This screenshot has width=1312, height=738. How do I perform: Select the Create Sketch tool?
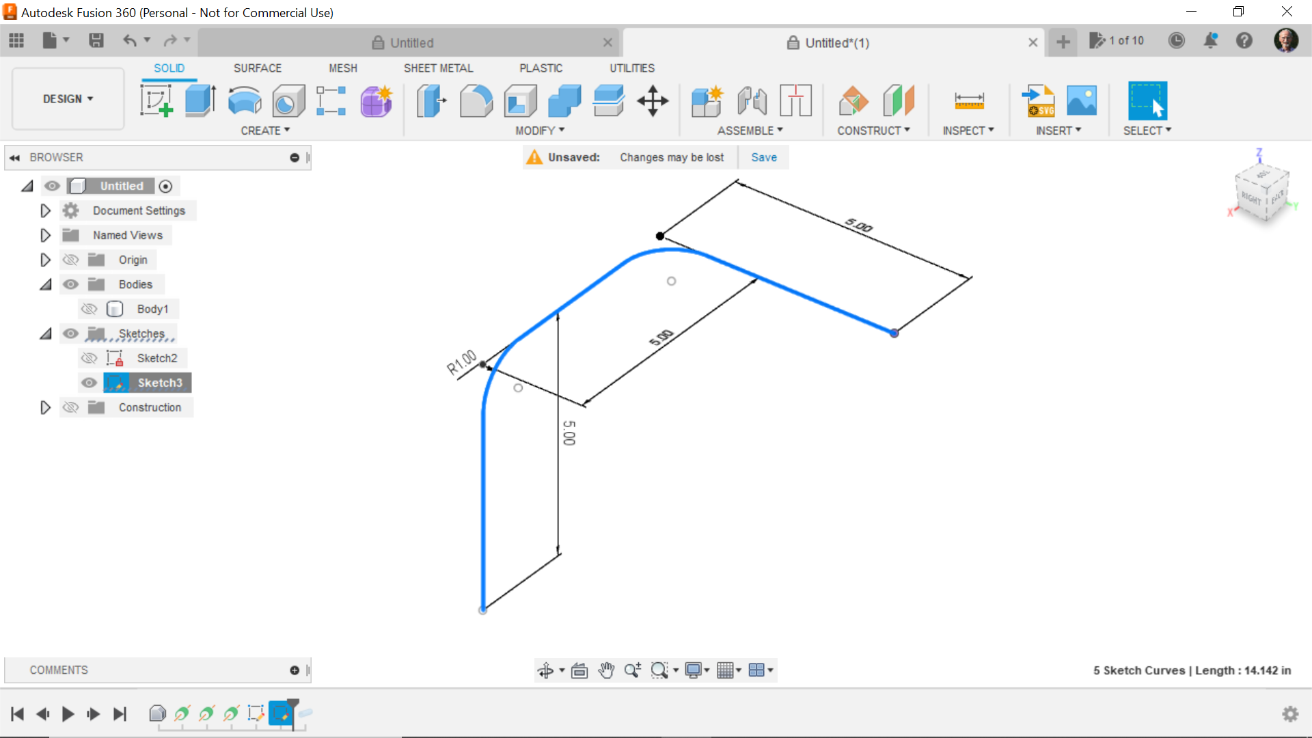pyautogui.click(x=156, y=101)
